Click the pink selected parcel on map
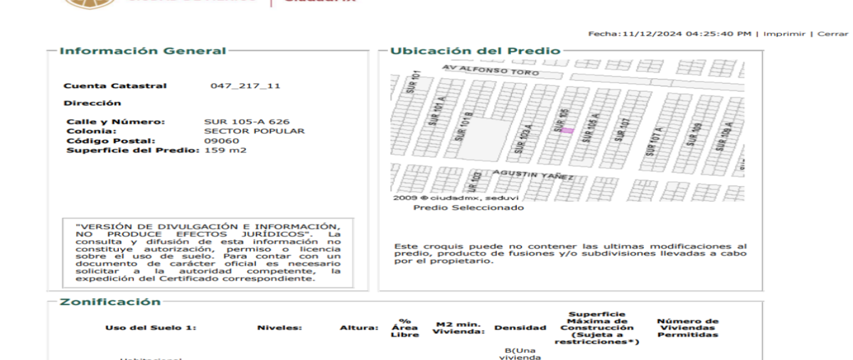 [567, 131]
